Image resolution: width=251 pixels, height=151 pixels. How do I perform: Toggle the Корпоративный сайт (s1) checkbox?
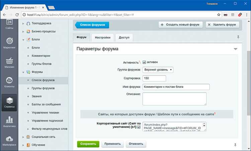[139, 127]
